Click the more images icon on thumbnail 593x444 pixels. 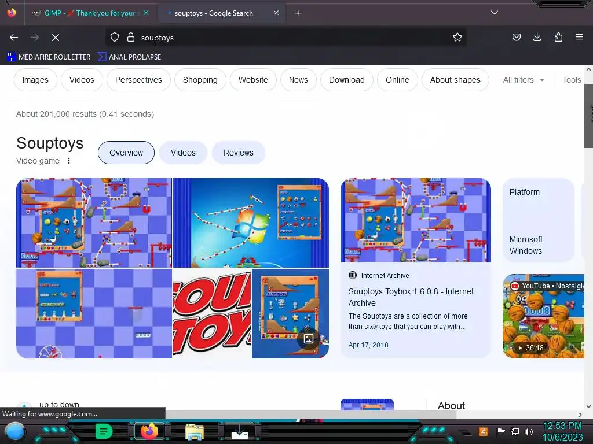click(x=308, y=339)
